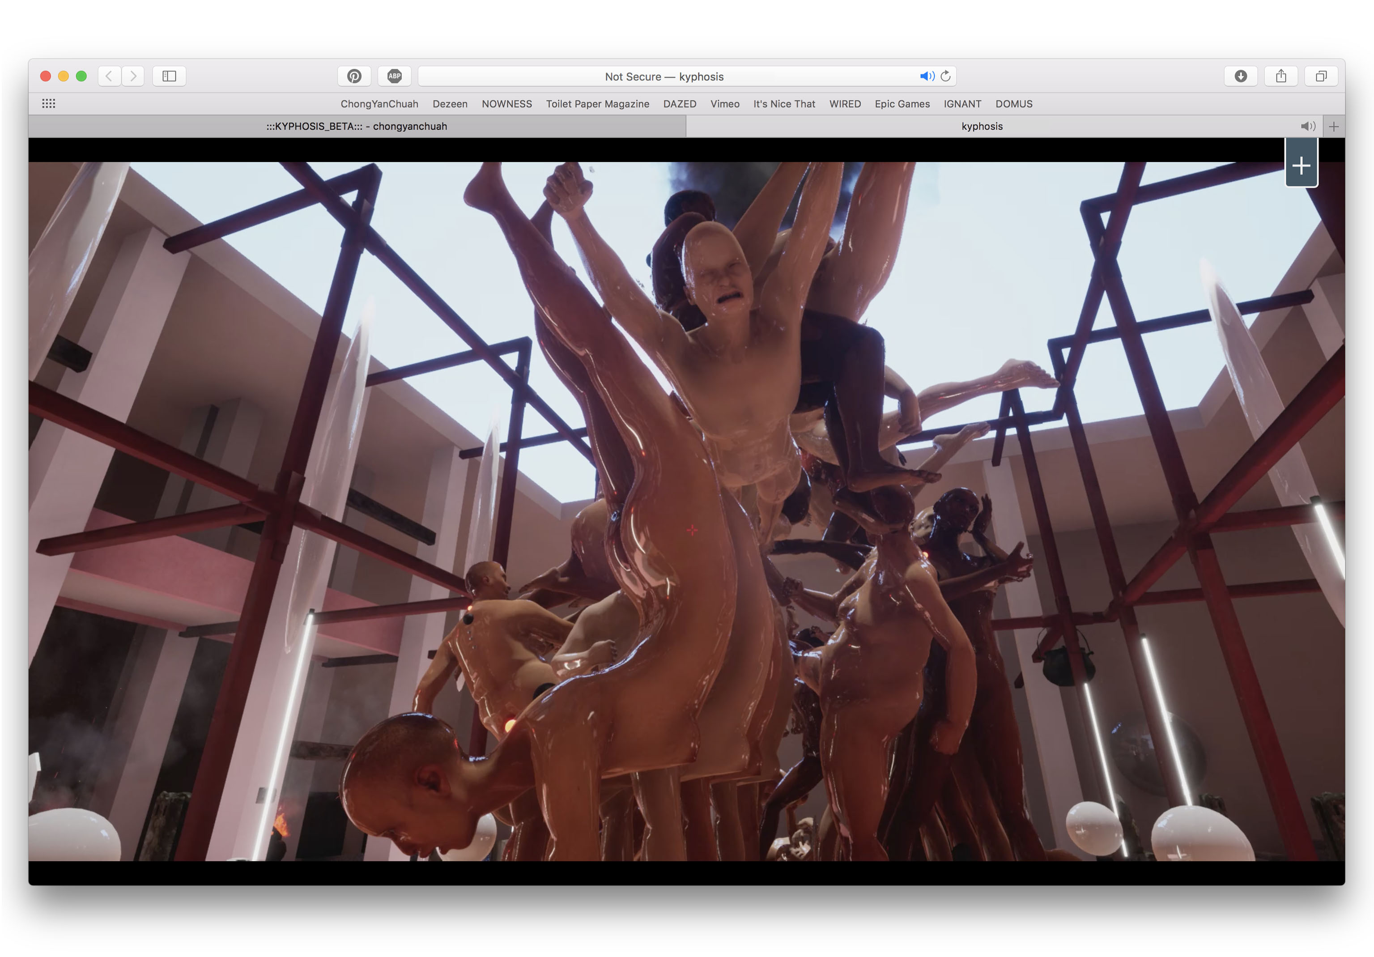Viewport: 1374px width, 957px height.
Task: Reload the kyphosis page
Action: [x=945, y=76]
